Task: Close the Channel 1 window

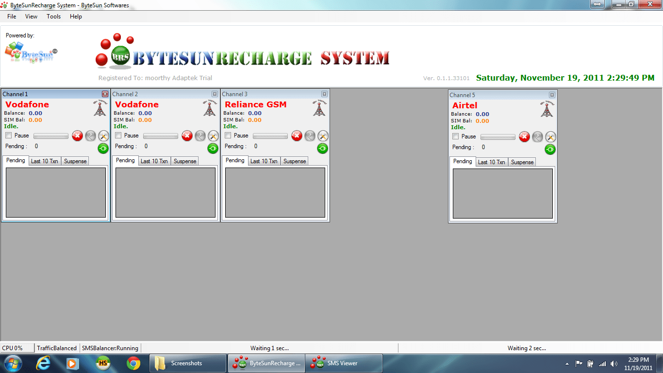Action: click(105, 94)
